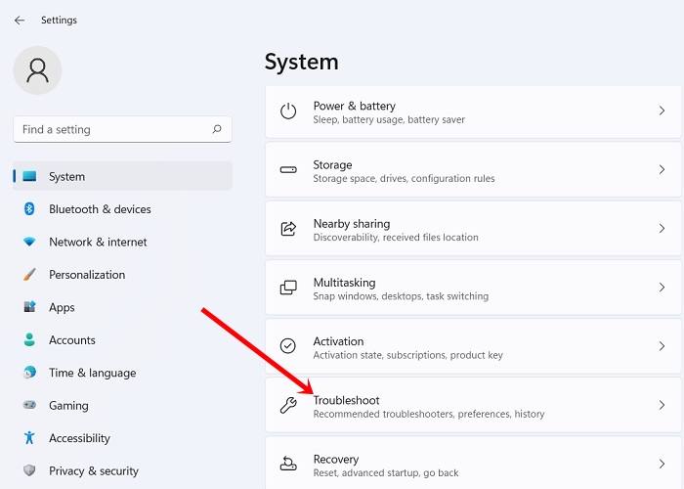Select Network & internet in sidebar
Viewport: 684px width, 489px height.
98,242
